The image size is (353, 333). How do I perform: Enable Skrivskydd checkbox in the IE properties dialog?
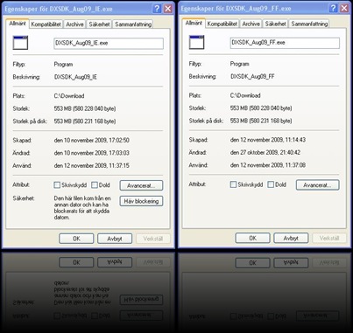point(57,185)
